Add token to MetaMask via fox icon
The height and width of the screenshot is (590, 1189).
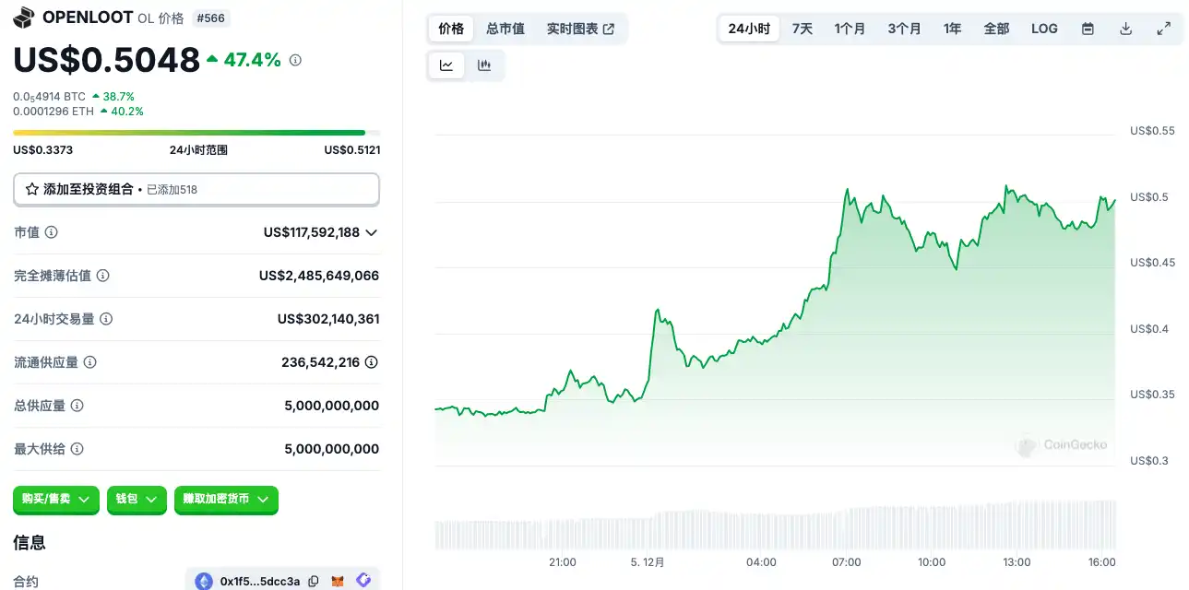coord(339,582)
